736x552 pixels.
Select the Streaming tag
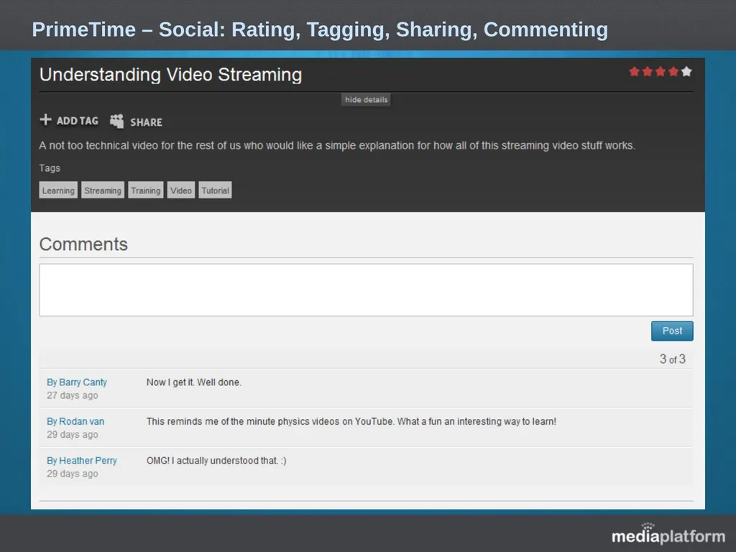[103, 190]
